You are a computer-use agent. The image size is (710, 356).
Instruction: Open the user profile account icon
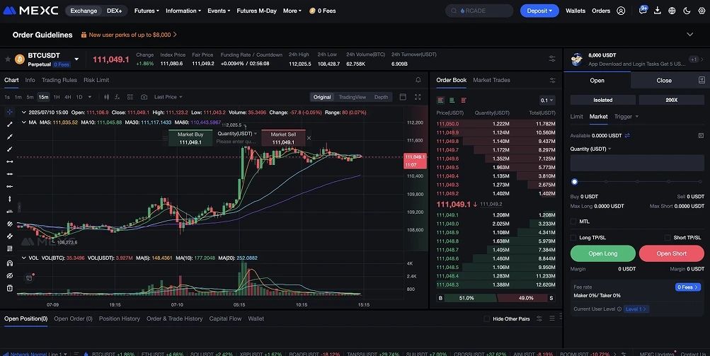(621, 11)
